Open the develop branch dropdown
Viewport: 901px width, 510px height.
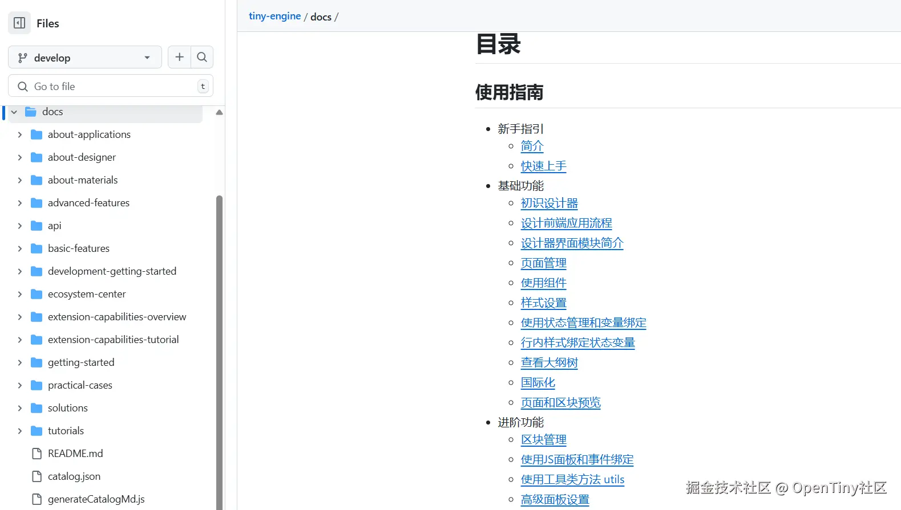tap(85, 57)
